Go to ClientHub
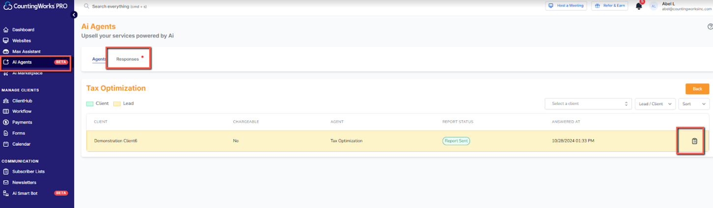Image resolution: width=713 pixels, height=208 pixels. point(22,101)
